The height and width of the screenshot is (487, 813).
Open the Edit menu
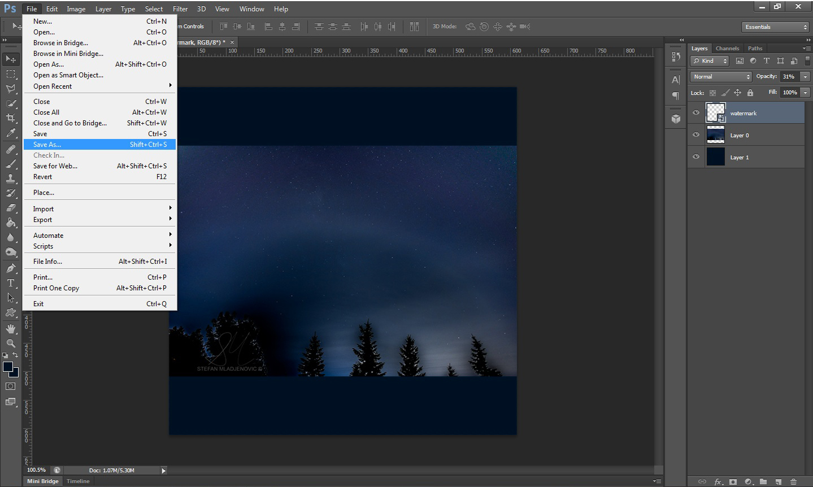[x=52, y=8]
